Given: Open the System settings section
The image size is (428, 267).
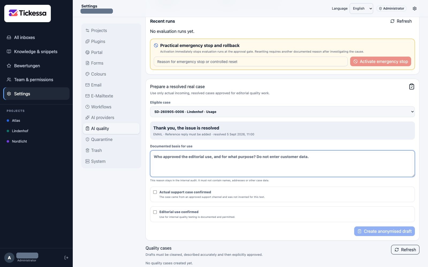Looking at the screenshot, I should click(111, 161).
